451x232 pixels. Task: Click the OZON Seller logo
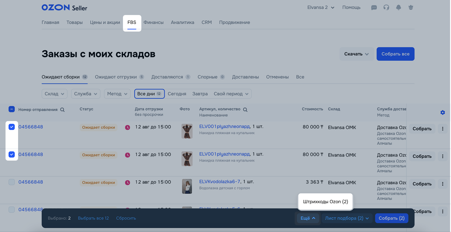point(64,8)
